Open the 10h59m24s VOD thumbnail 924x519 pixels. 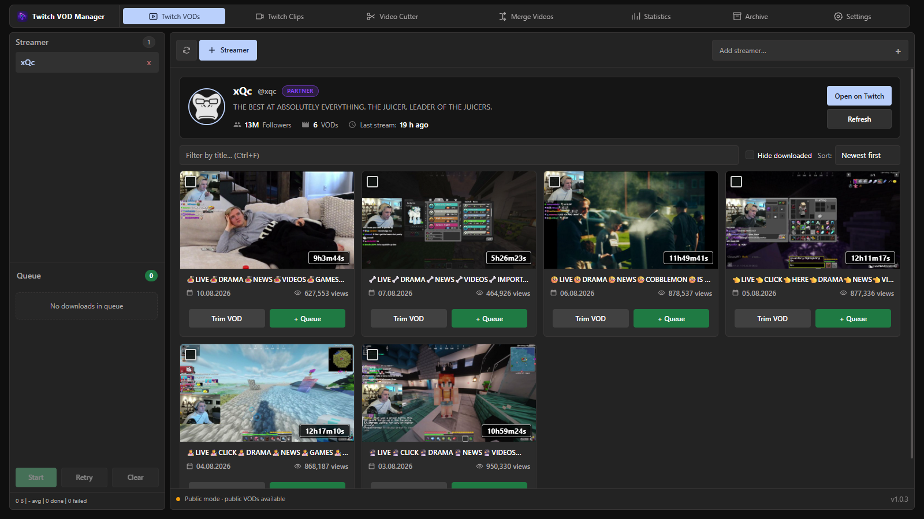(449, 393)
